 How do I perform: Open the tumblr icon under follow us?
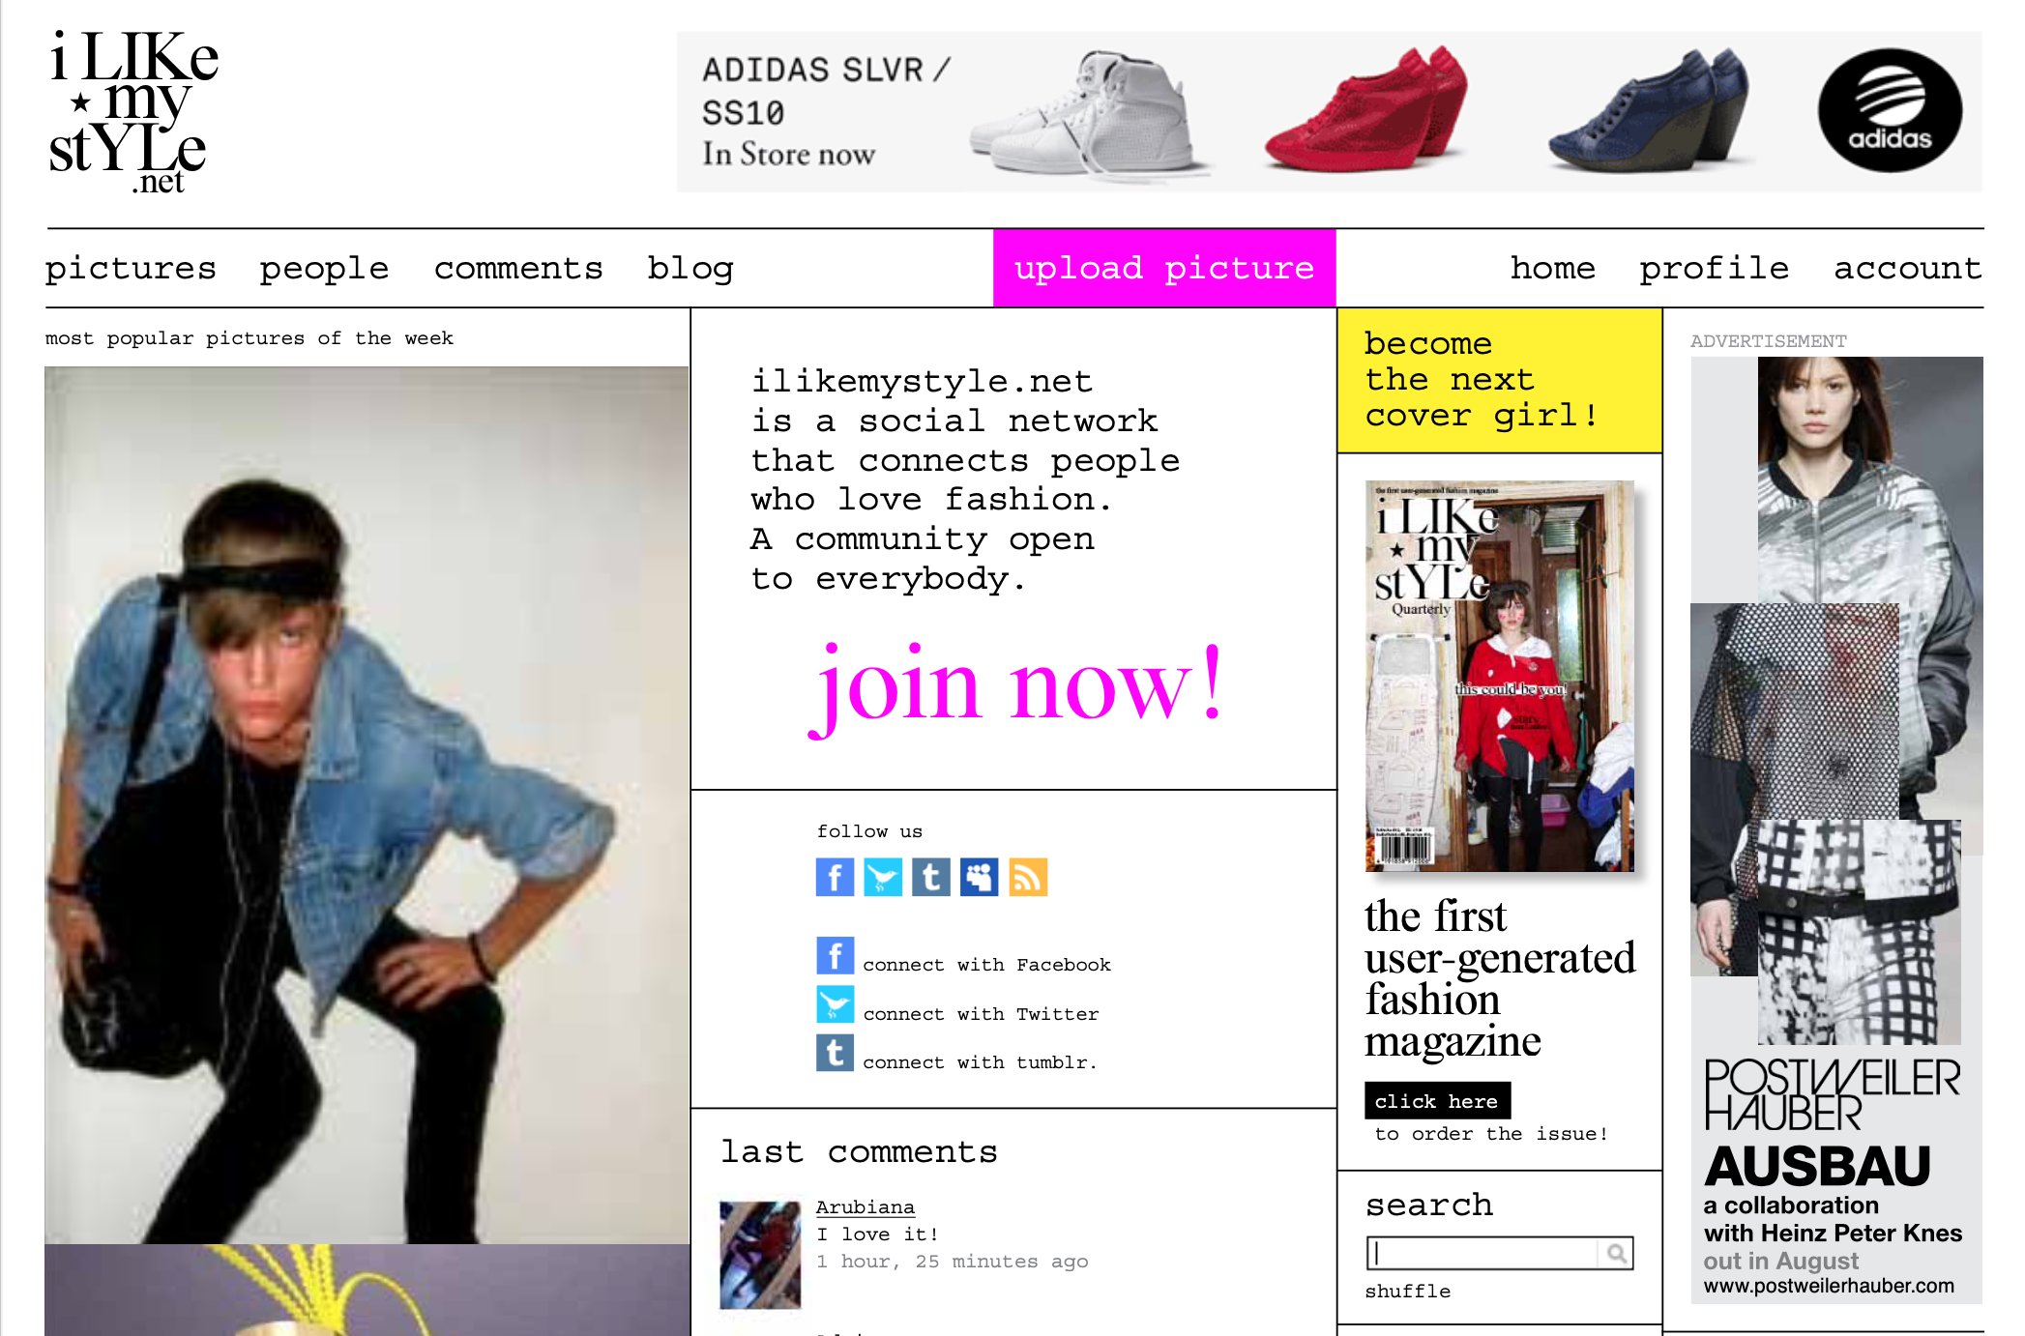pos(931,878)
